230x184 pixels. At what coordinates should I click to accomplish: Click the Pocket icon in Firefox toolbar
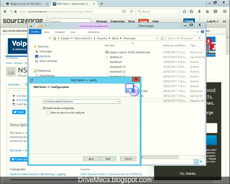215,12
